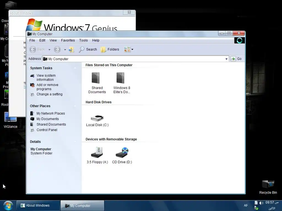Click the Windows Start orb
The image size is (282, 211).
[x=8, y=206]
